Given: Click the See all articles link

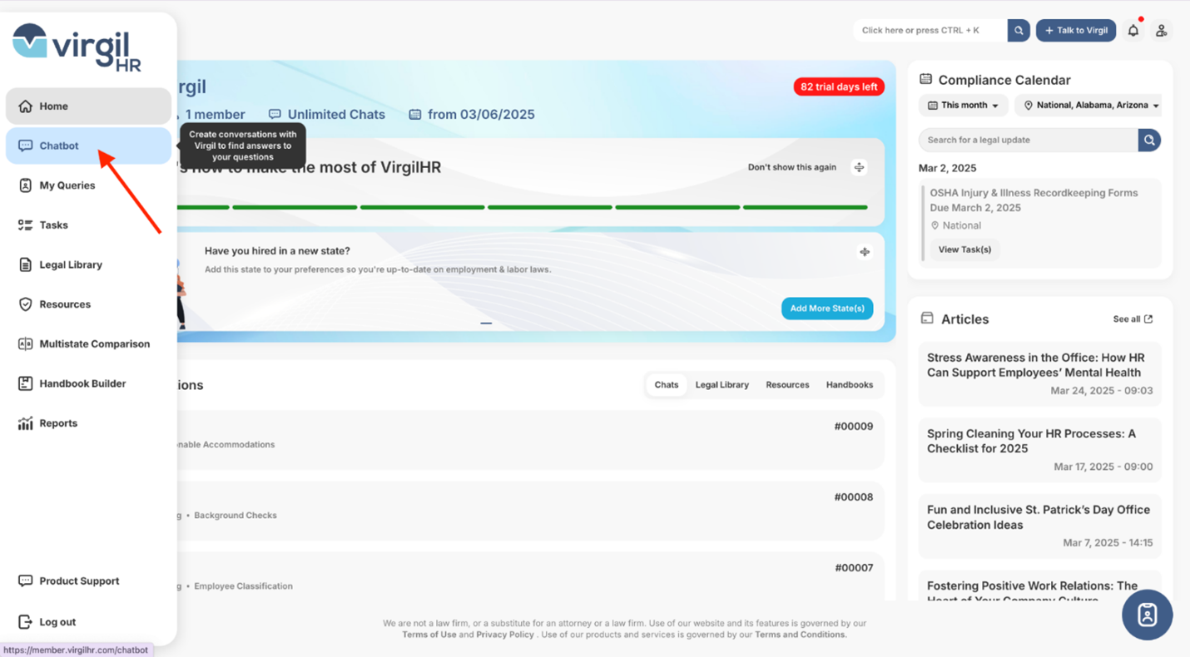Looking at the screenshot, I should 1133,319.
